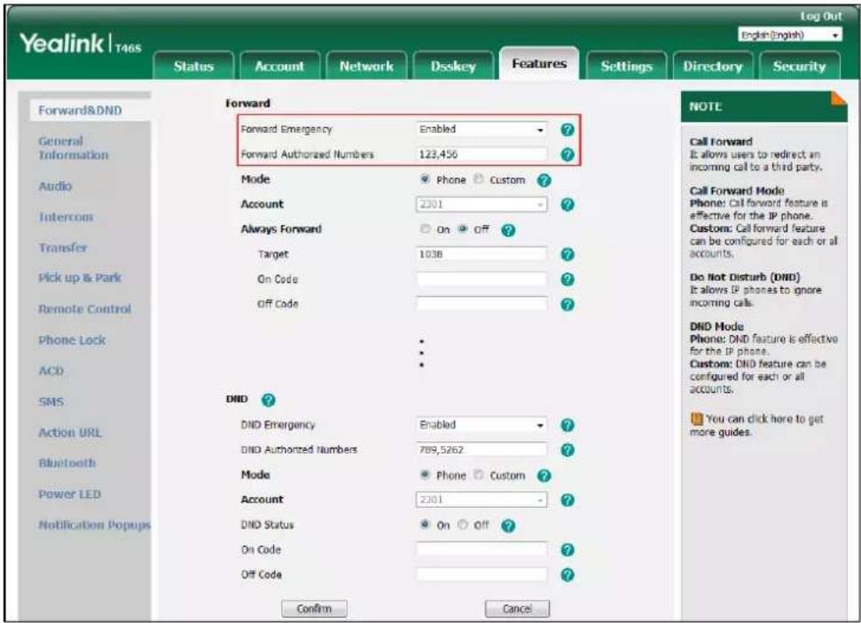The height and width of the screenshot is (623, 861).
Task: Click the Yealink logo
Action: pyautogui.click(x=80, y=43)
